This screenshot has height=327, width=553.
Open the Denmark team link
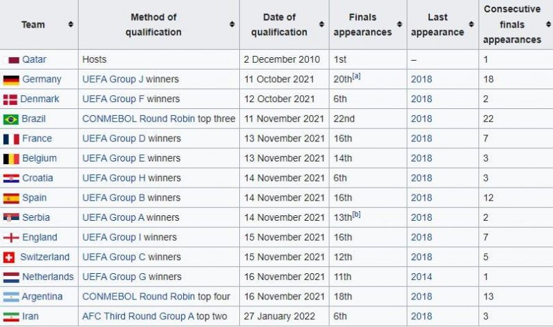[x=39, y=99]
